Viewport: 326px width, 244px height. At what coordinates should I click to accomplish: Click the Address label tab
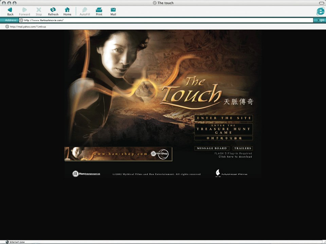(11, 20)
